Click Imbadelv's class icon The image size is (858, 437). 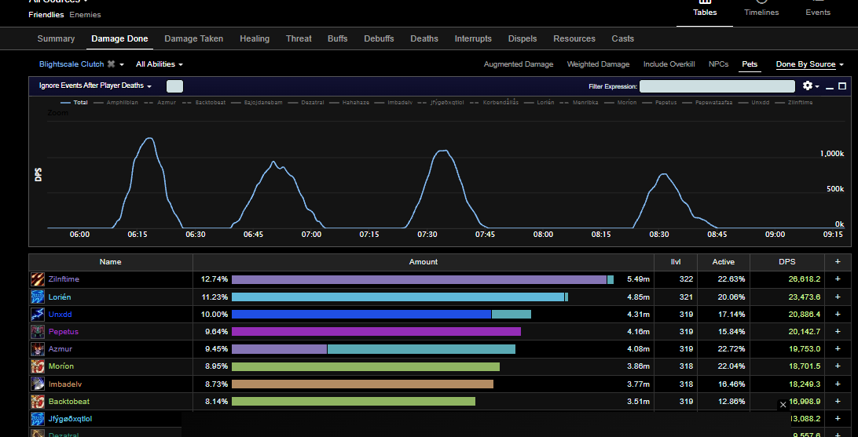pyautogui.click(x=37, y=384)
